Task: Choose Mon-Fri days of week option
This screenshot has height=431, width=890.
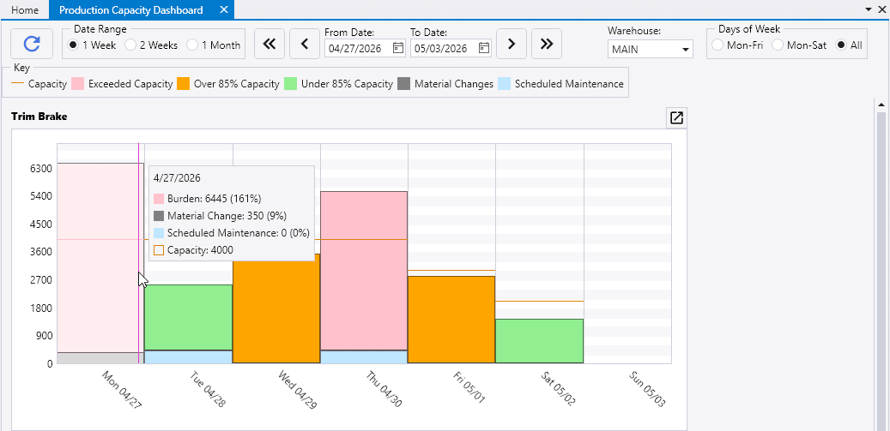Action: (x=717, y=45)
